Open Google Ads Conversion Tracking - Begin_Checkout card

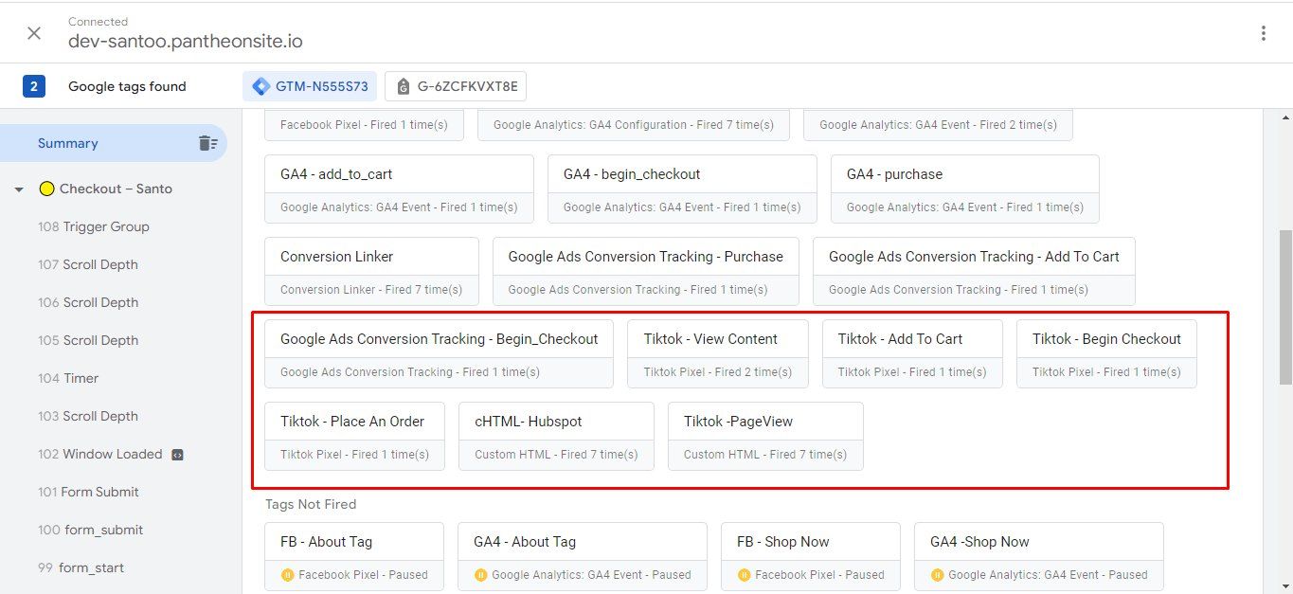440,354
